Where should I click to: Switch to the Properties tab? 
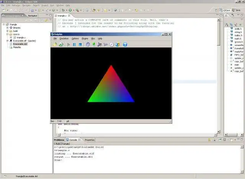click(90, 140)
